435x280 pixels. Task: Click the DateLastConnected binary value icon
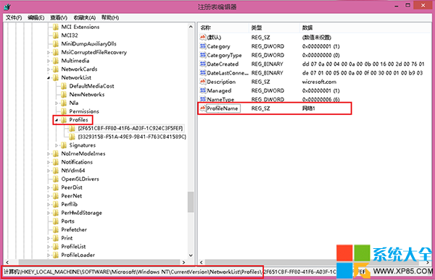[x=203, y=73]
